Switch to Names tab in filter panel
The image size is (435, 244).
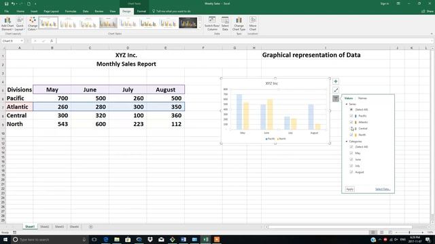pos(362,98)
